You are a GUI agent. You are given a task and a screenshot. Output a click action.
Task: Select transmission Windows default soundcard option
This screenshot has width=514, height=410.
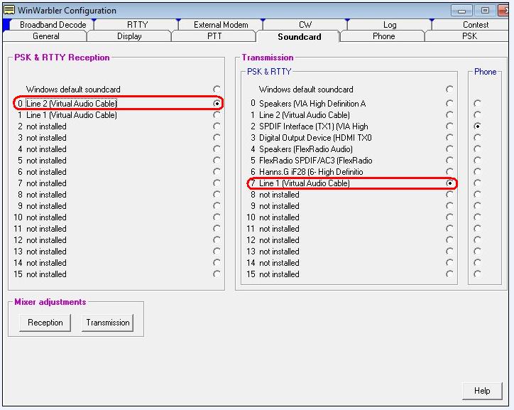pyautogui.click(x=449, y=90)
